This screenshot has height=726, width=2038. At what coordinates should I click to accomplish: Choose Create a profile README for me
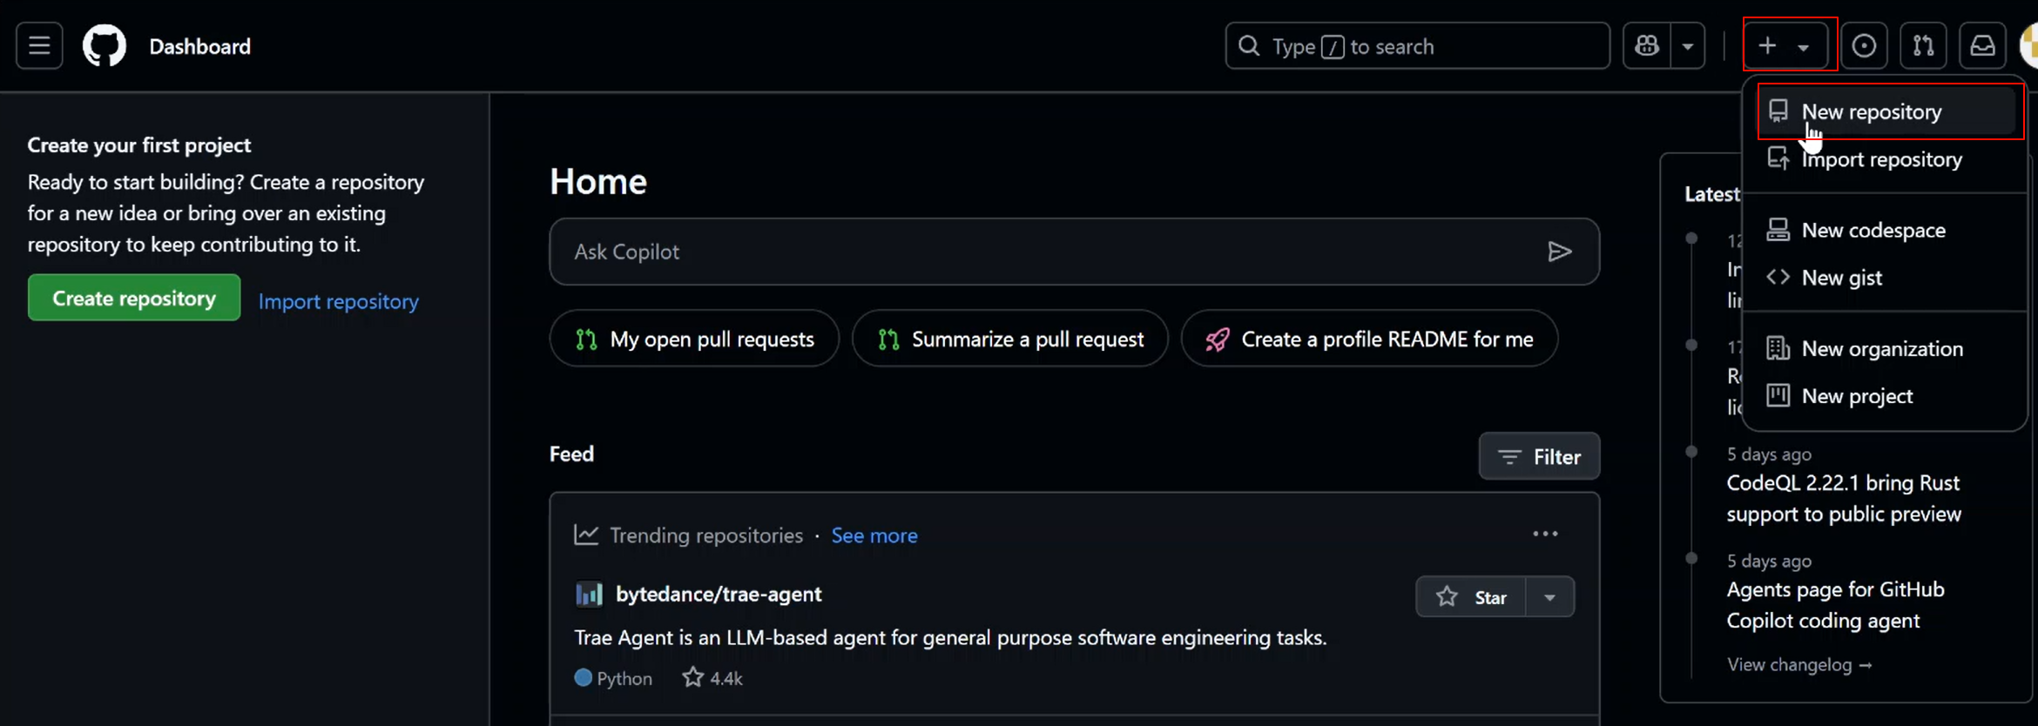tap(1369, 339)
